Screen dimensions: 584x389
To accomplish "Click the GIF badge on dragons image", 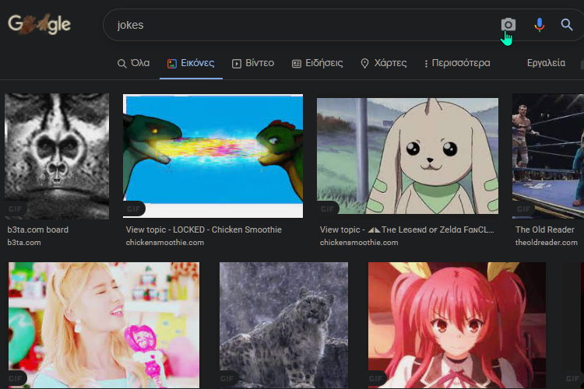I will [134, 209].
